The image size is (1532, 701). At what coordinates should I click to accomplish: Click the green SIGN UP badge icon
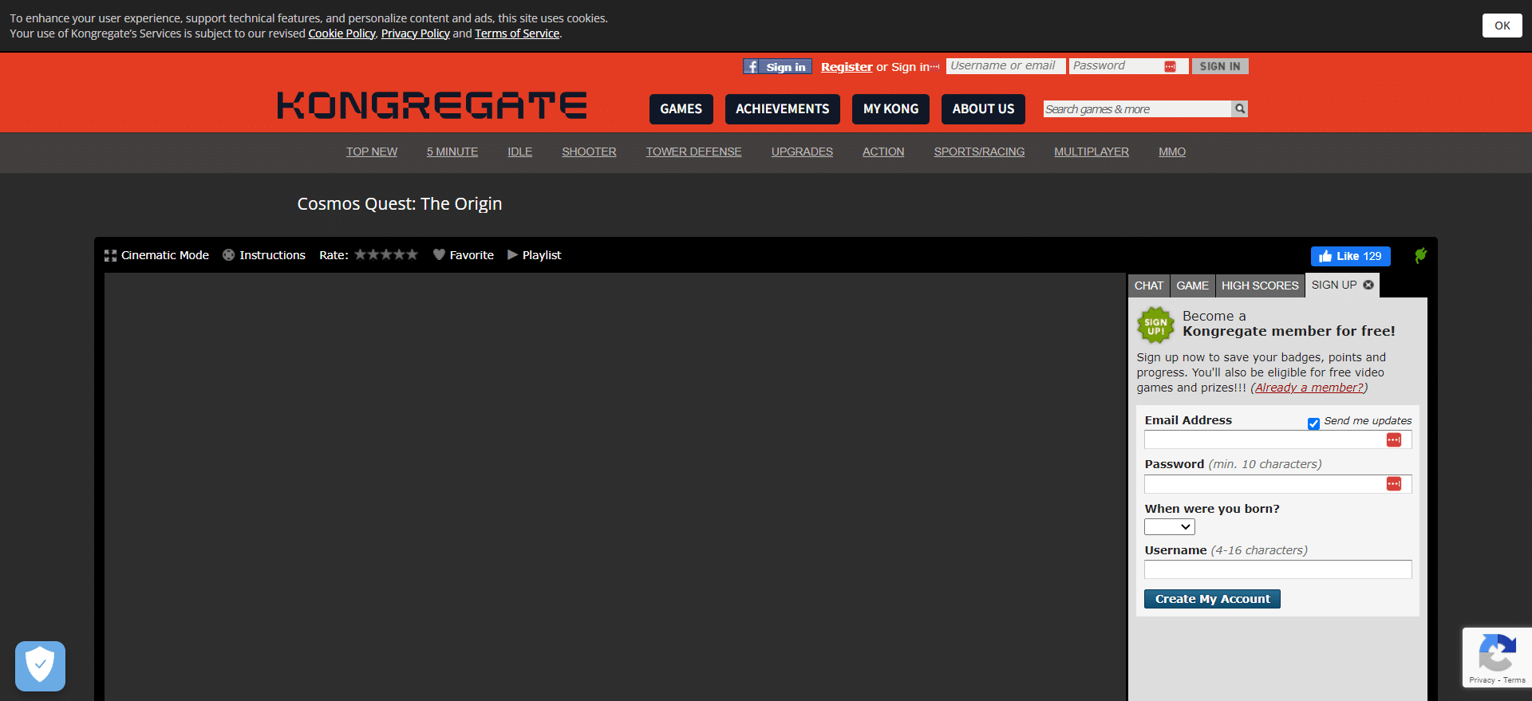click(1155, 325)
